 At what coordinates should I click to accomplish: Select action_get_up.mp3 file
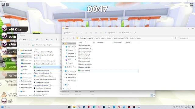tap(85, 52)
